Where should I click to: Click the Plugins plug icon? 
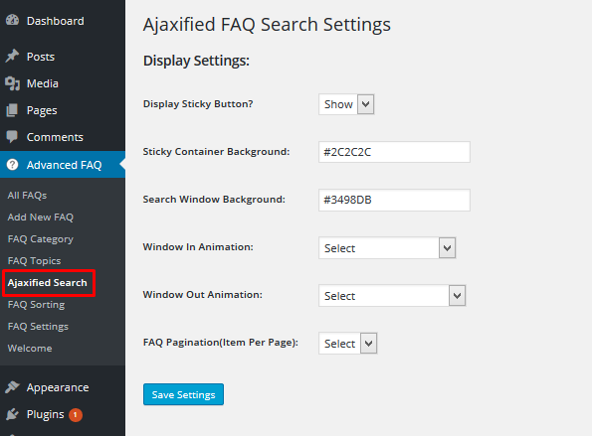(12, 414)
